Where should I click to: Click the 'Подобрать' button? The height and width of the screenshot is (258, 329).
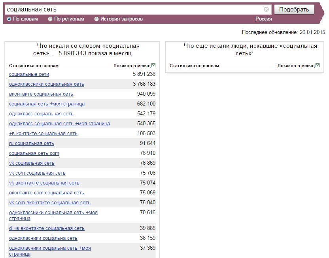pyautogui.click(x=294, y=9)
